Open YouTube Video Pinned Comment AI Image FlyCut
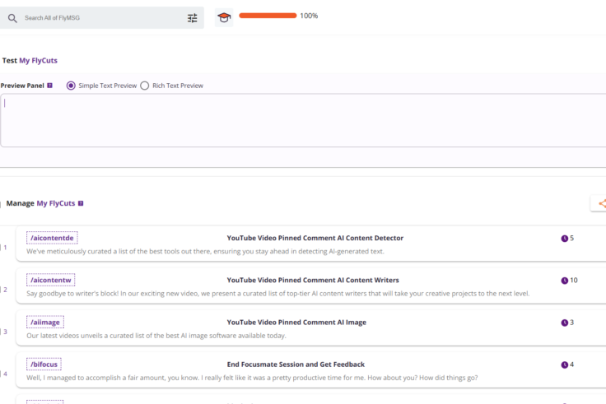 (296, 323)
